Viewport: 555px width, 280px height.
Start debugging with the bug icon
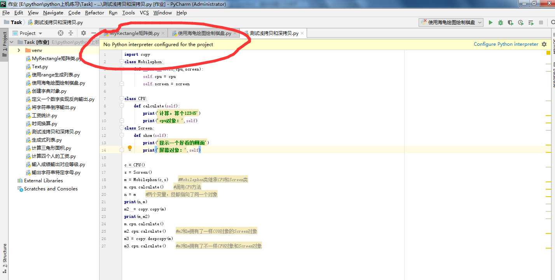point(501,22)
